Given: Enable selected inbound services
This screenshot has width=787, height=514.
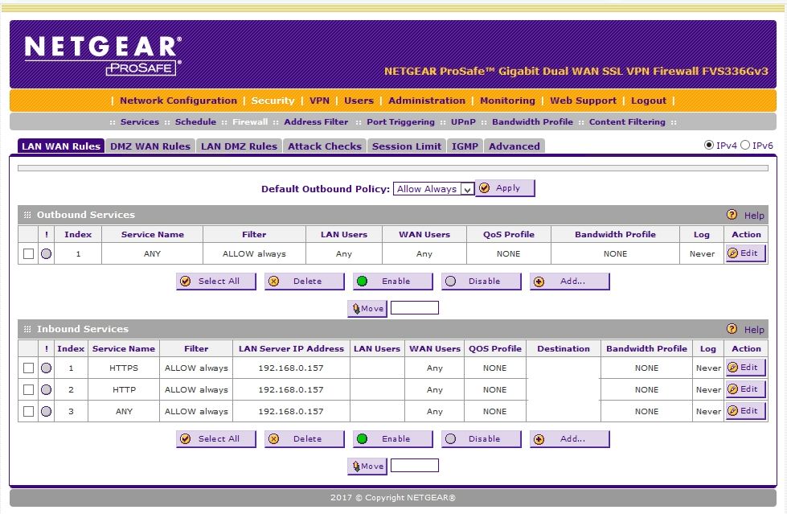Looking at the screenshot, I should tap(392, 438).
